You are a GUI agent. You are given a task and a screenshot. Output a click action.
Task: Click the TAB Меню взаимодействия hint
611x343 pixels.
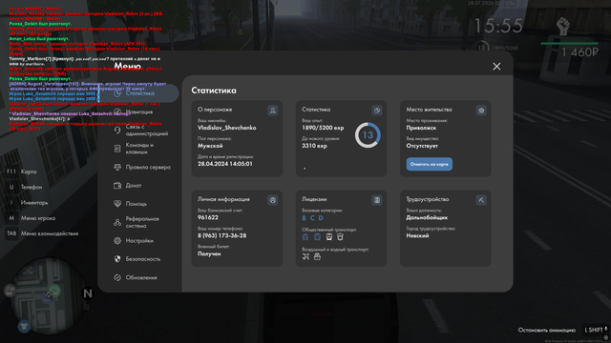click(42, 233)
